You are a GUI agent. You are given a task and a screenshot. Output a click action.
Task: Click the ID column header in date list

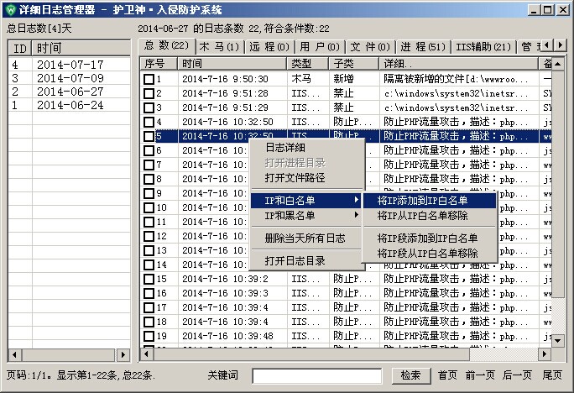[x=20, y=49]
